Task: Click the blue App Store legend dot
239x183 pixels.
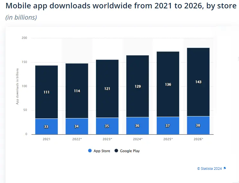Action: click(x=90, y=151)
